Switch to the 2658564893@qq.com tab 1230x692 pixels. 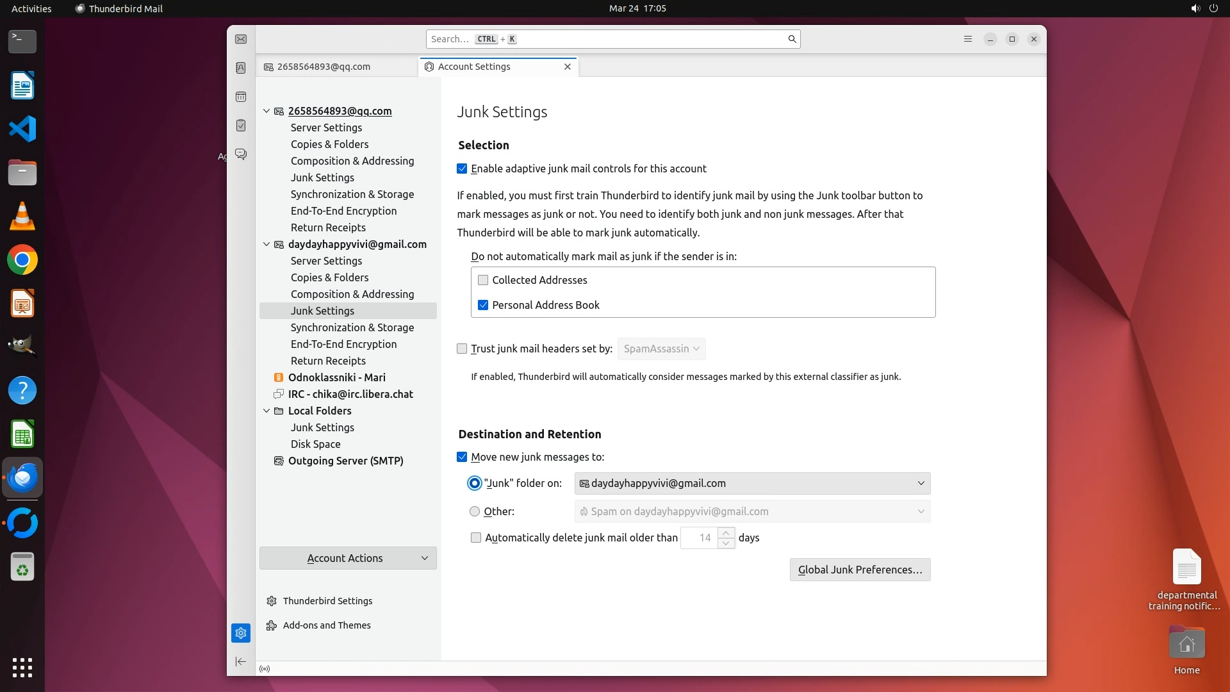pyautogui.click(x=324, y=67)
